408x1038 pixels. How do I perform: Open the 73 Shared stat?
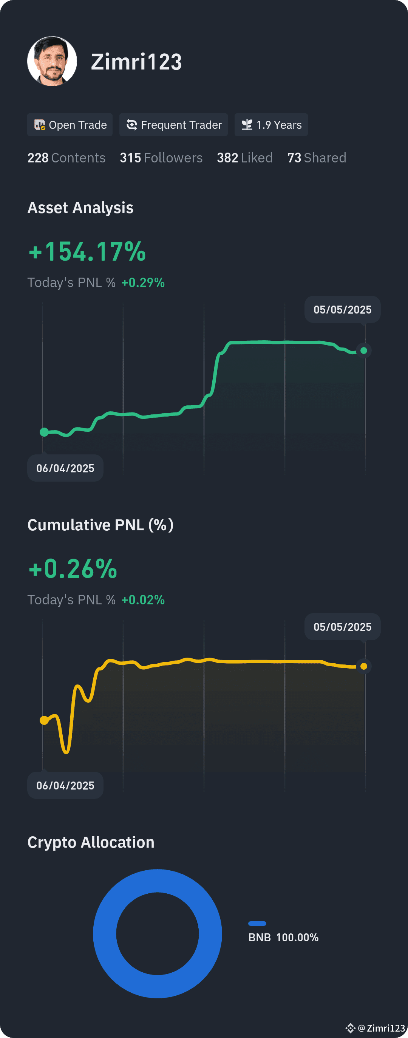tap(317, 158)
